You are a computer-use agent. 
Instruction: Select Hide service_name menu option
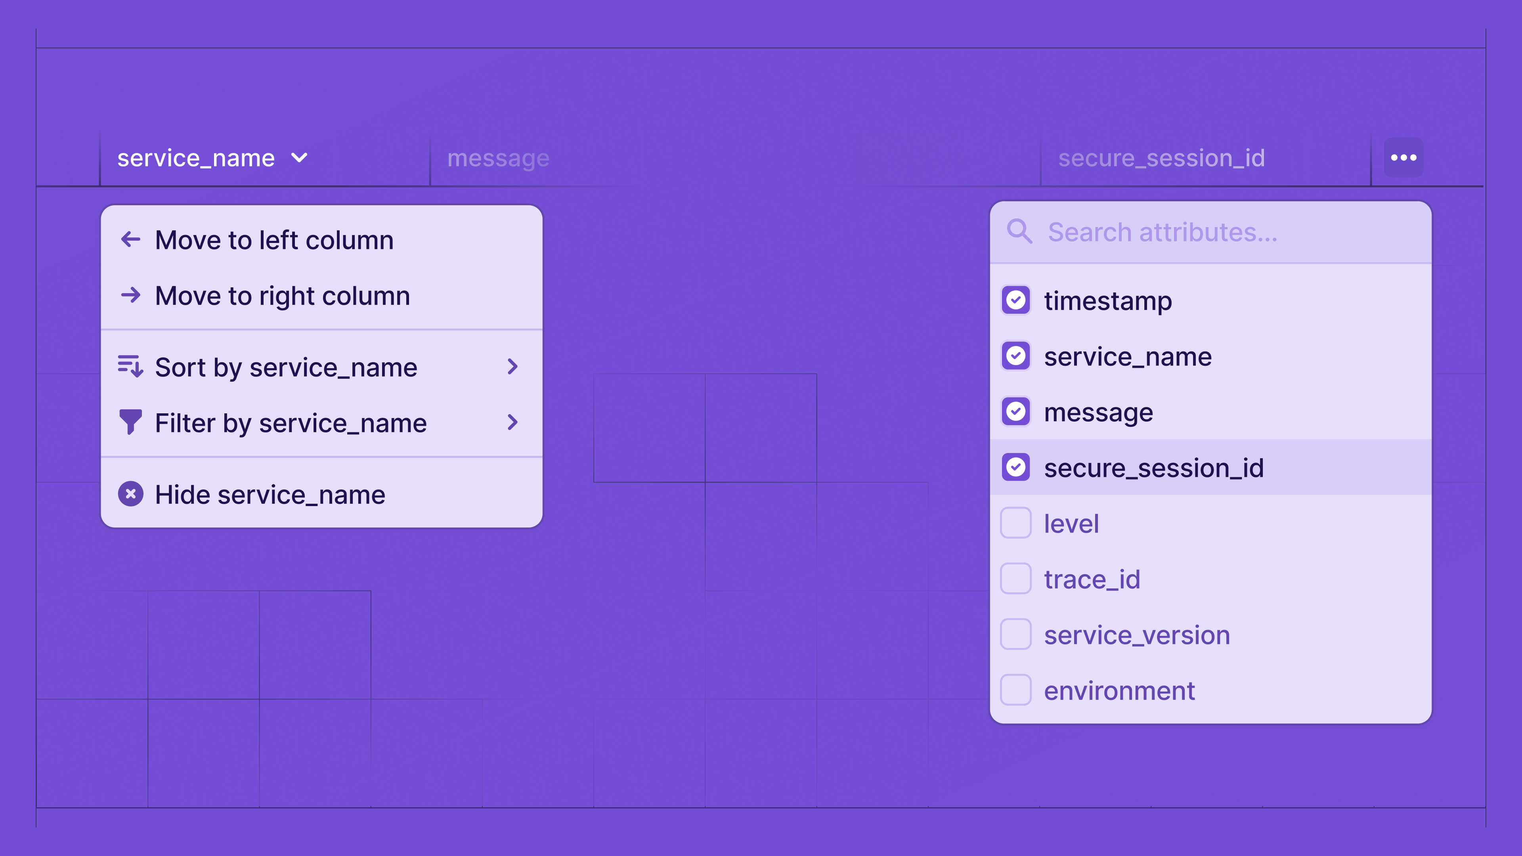click(x=270, y=493)
